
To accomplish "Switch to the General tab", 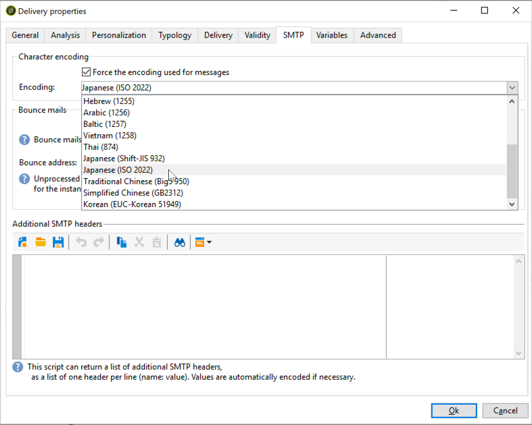I will coord(25,35).
